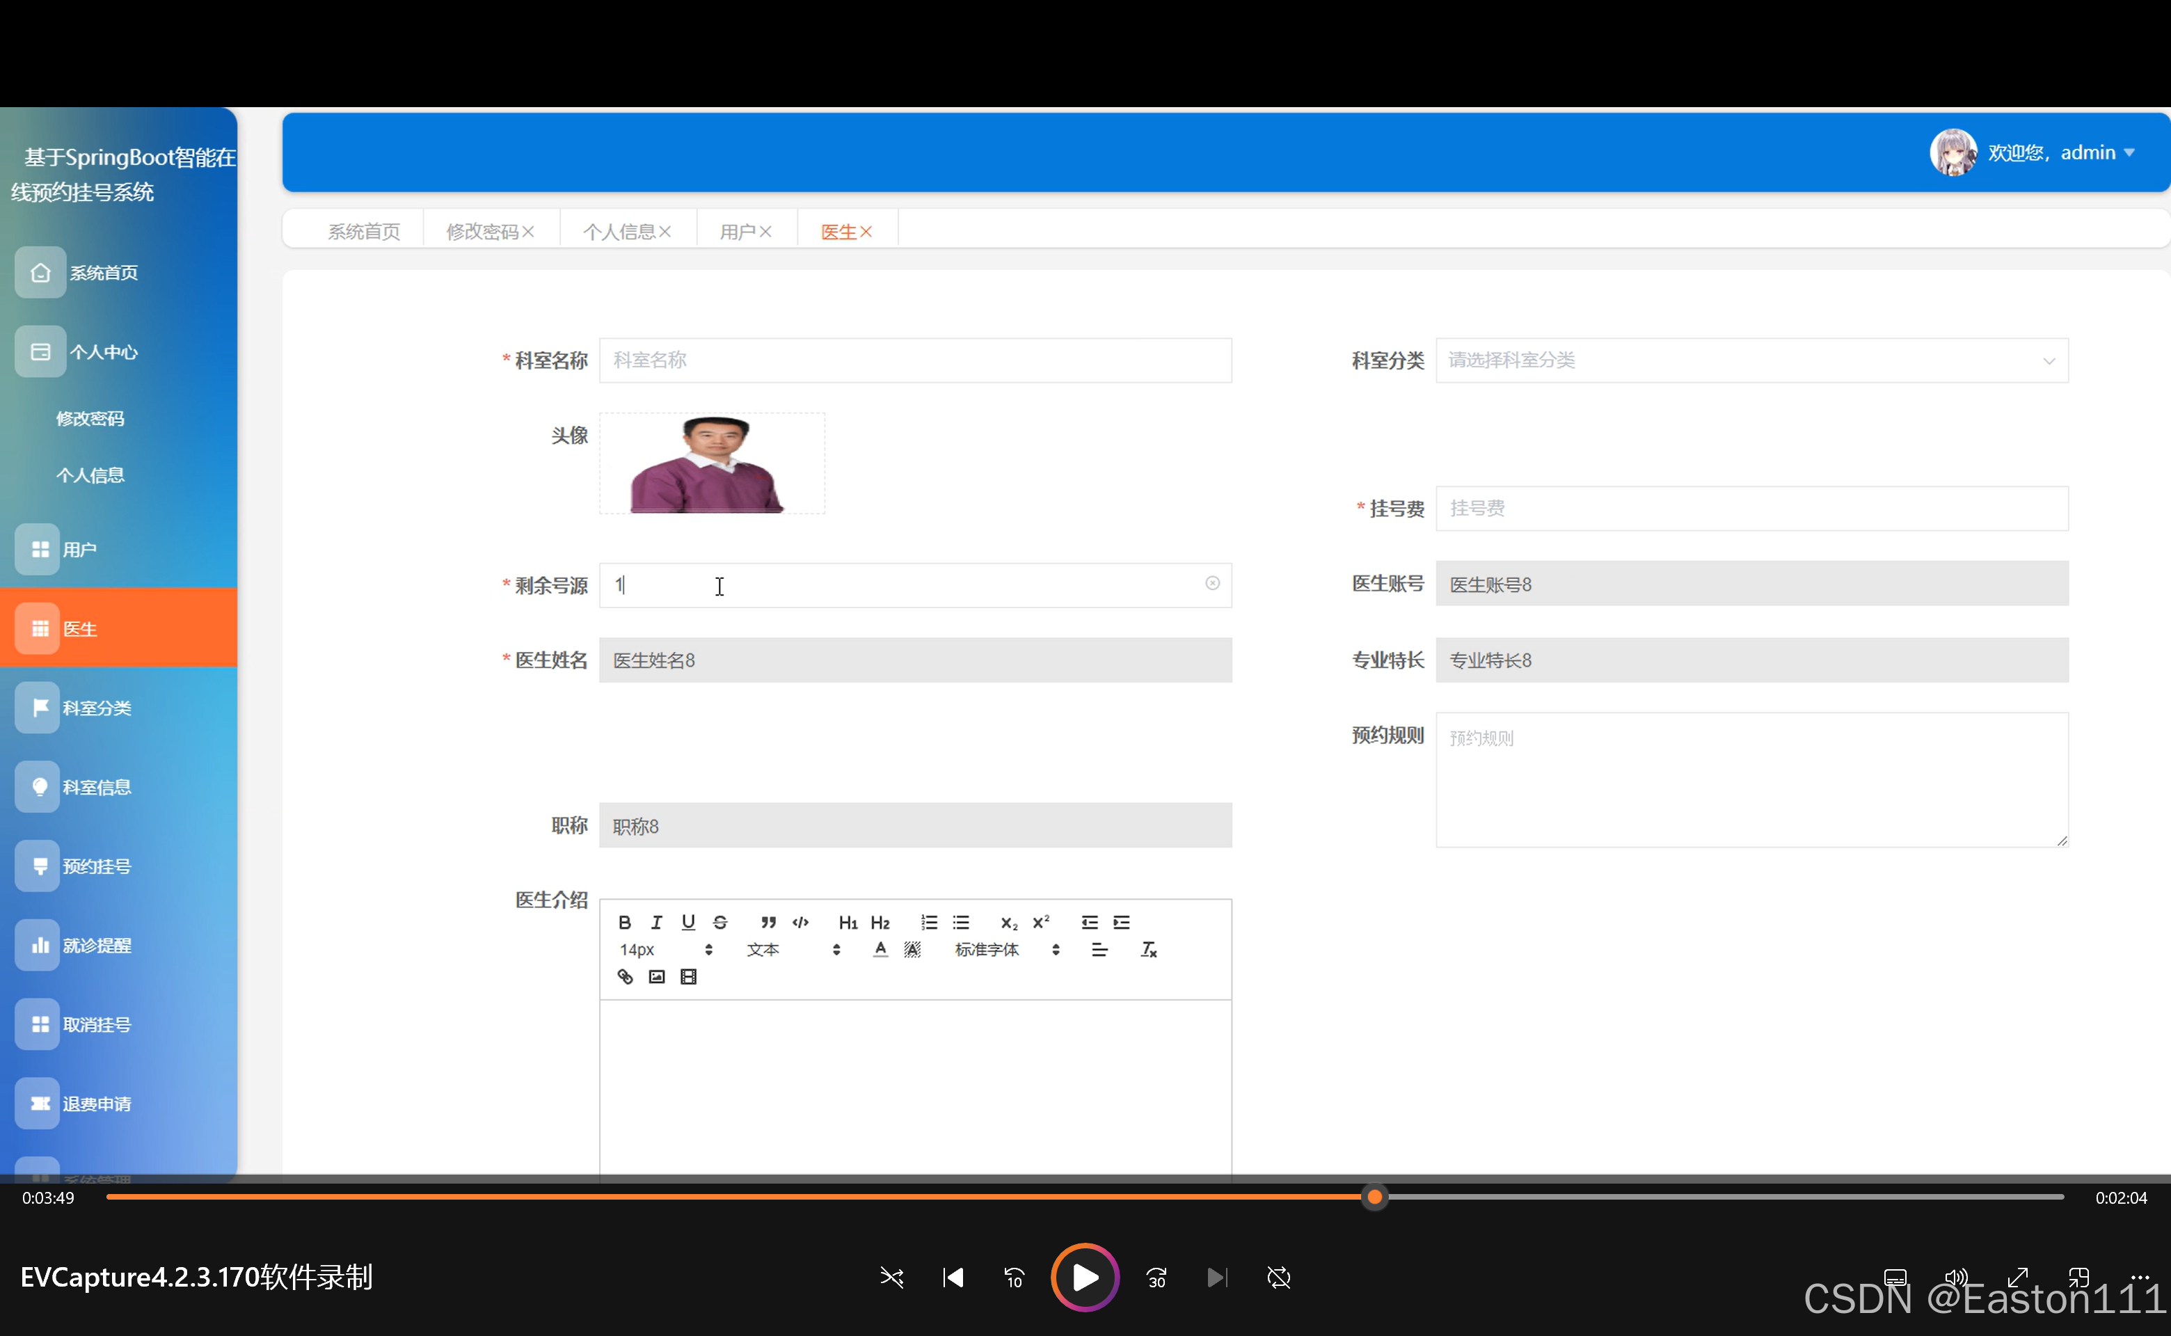
Task: Insert a video using the editor toolbar
Action: [x=688, y=976]
